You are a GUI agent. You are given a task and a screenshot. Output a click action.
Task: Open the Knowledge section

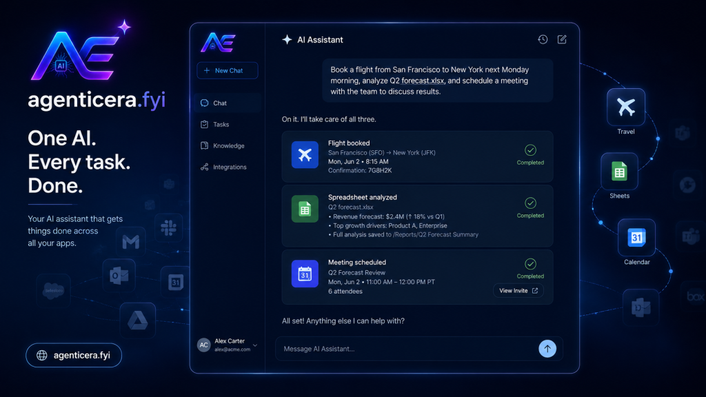[x=228, y=145]
